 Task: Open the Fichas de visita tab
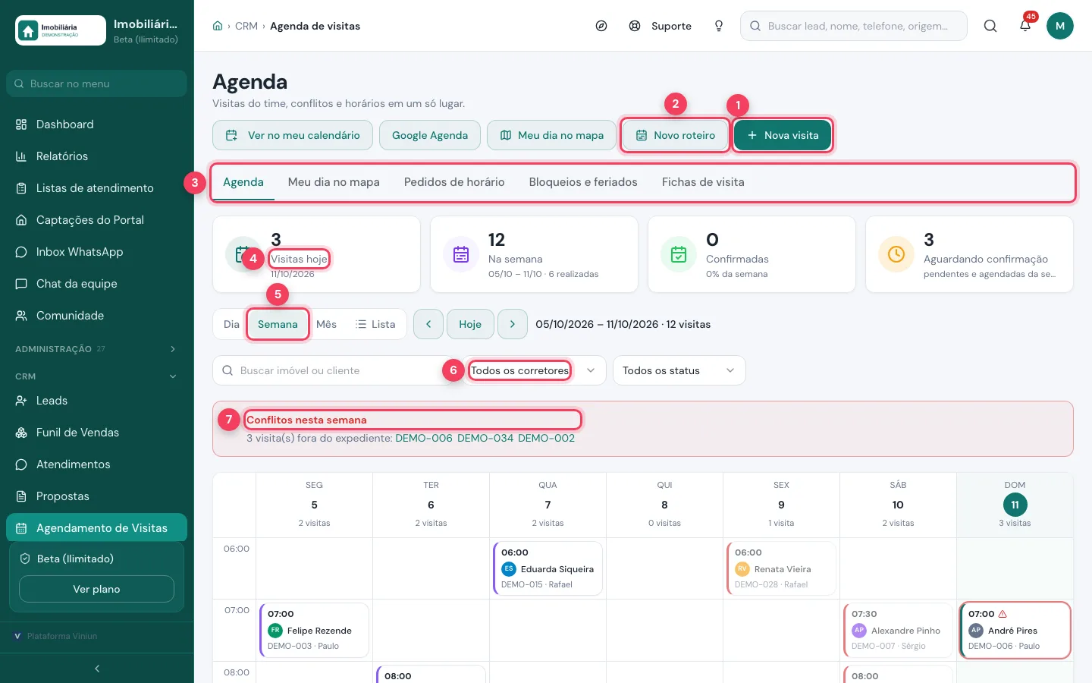click(x=703, y=182)
